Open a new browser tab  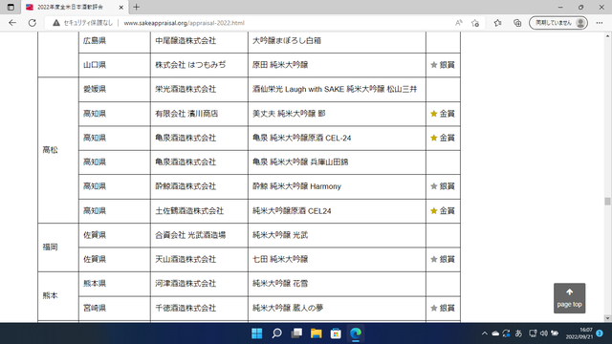(136, 7)
